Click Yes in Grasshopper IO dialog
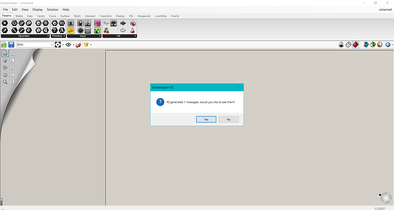The image size is (394, 210). tap(206, 119)
